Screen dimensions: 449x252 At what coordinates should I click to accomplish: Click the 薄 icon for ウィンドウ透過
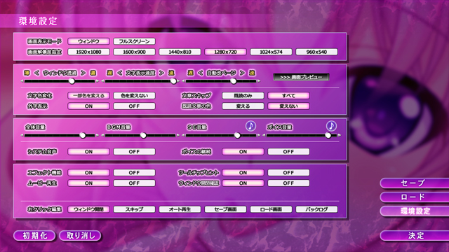(27, 73)
